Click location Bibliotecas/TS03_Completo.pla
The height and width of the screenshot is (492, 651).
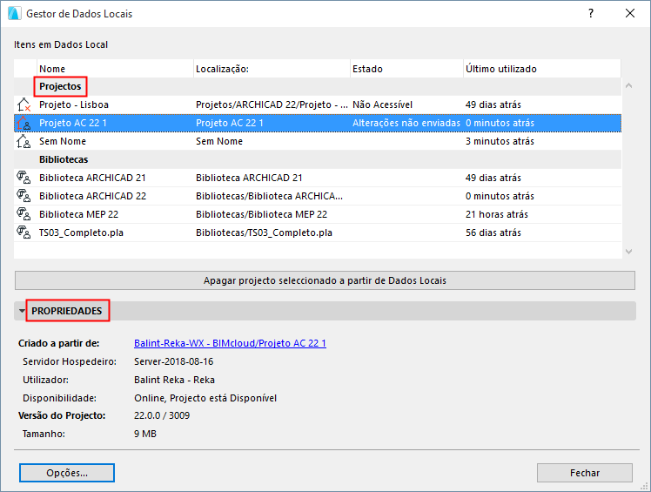[x=264, y=233]
